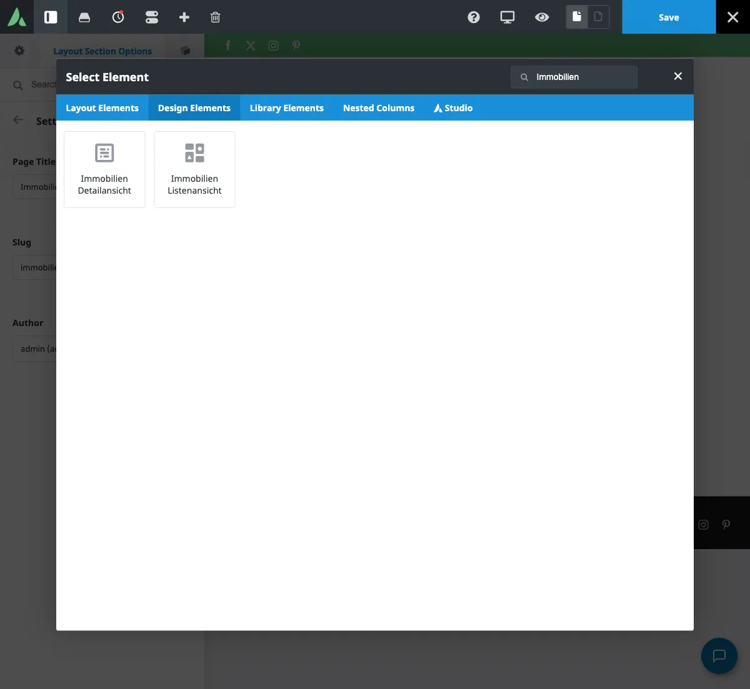Viewport: 750px width, 689px height.
Task: Close the Select Element dialog
Action: pyautogui.click(x=677, y=76)
